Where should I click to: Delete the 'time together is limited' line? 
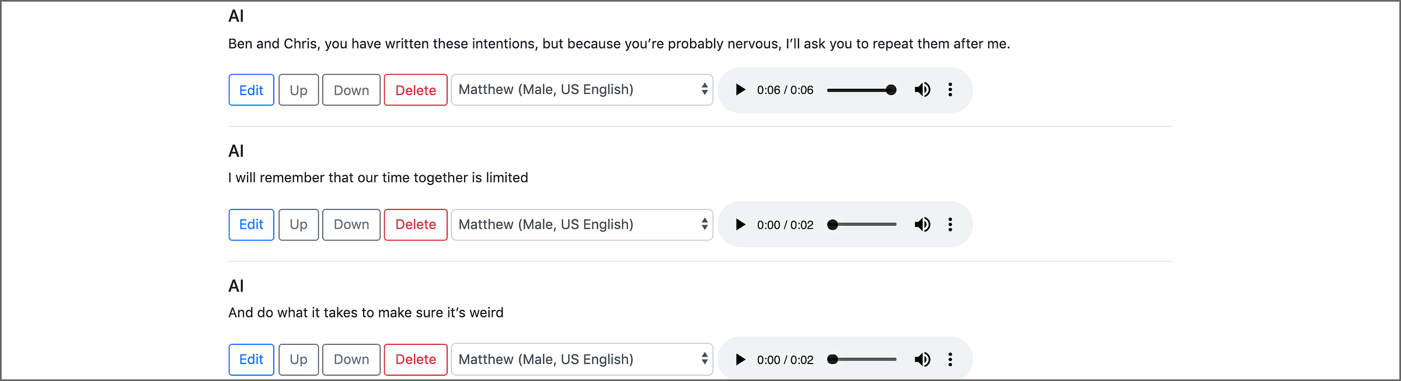(x=416, y=225)
